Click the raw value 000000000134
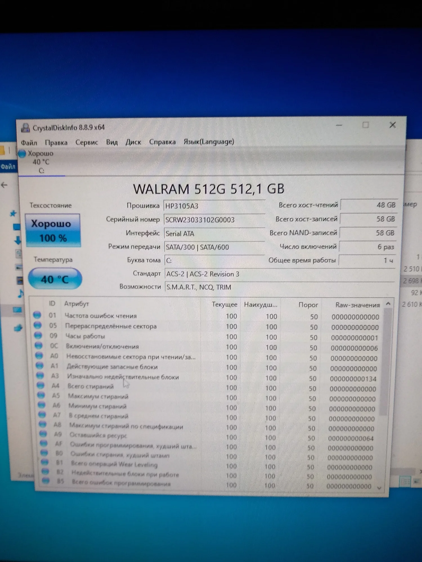The image size is (422, 562). (353, 379)
